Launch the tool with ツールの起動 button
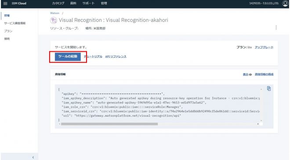Image resolution: width=290 pixels, height=160 pixels. coord(68,57)
